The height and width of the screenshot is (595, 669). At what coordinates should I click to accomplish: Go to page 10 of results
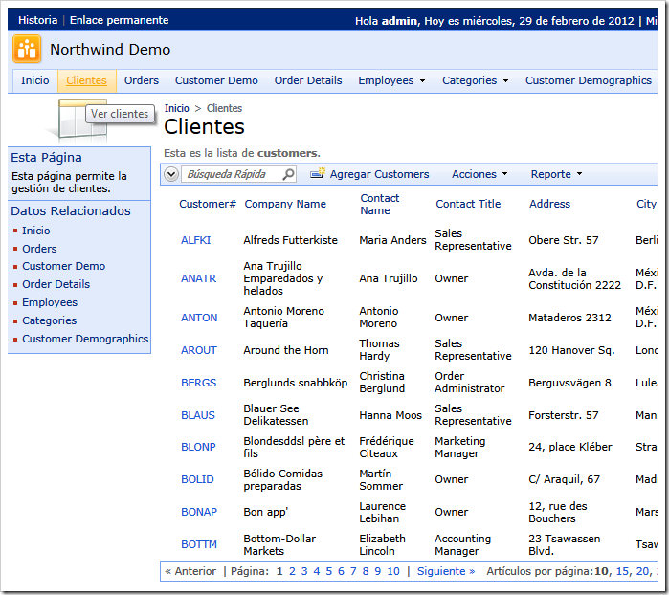pyautogui.click(x=393, y=571)
